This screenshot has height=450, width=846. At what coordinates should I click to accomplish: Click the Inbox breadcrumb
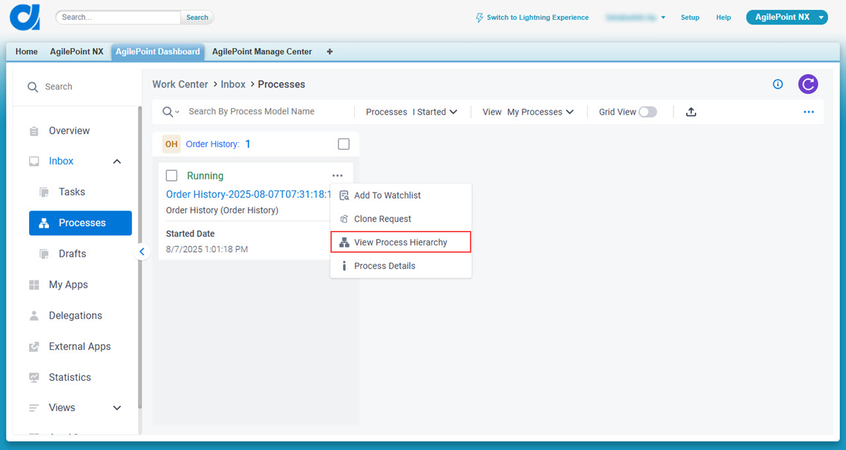[233, 84]
